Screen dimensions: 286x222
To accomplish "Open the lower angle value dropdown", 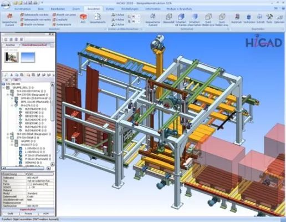I will [139, 22].
